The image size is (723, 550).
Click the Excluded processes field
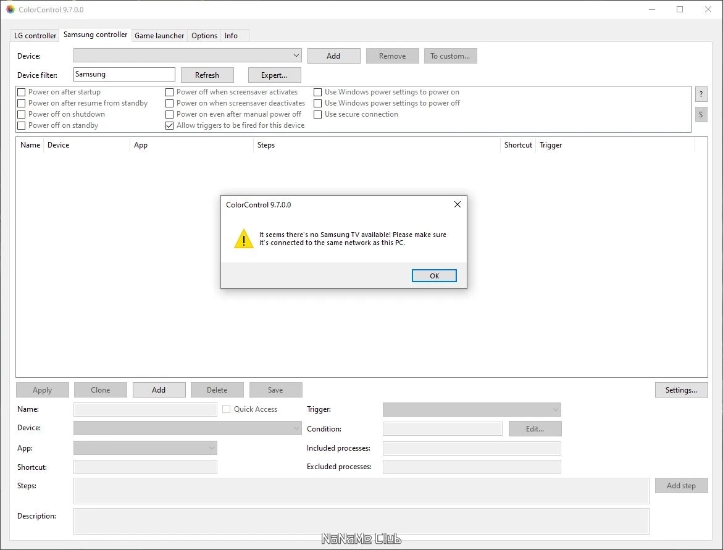pyautogui.click(x=472, y=467)
